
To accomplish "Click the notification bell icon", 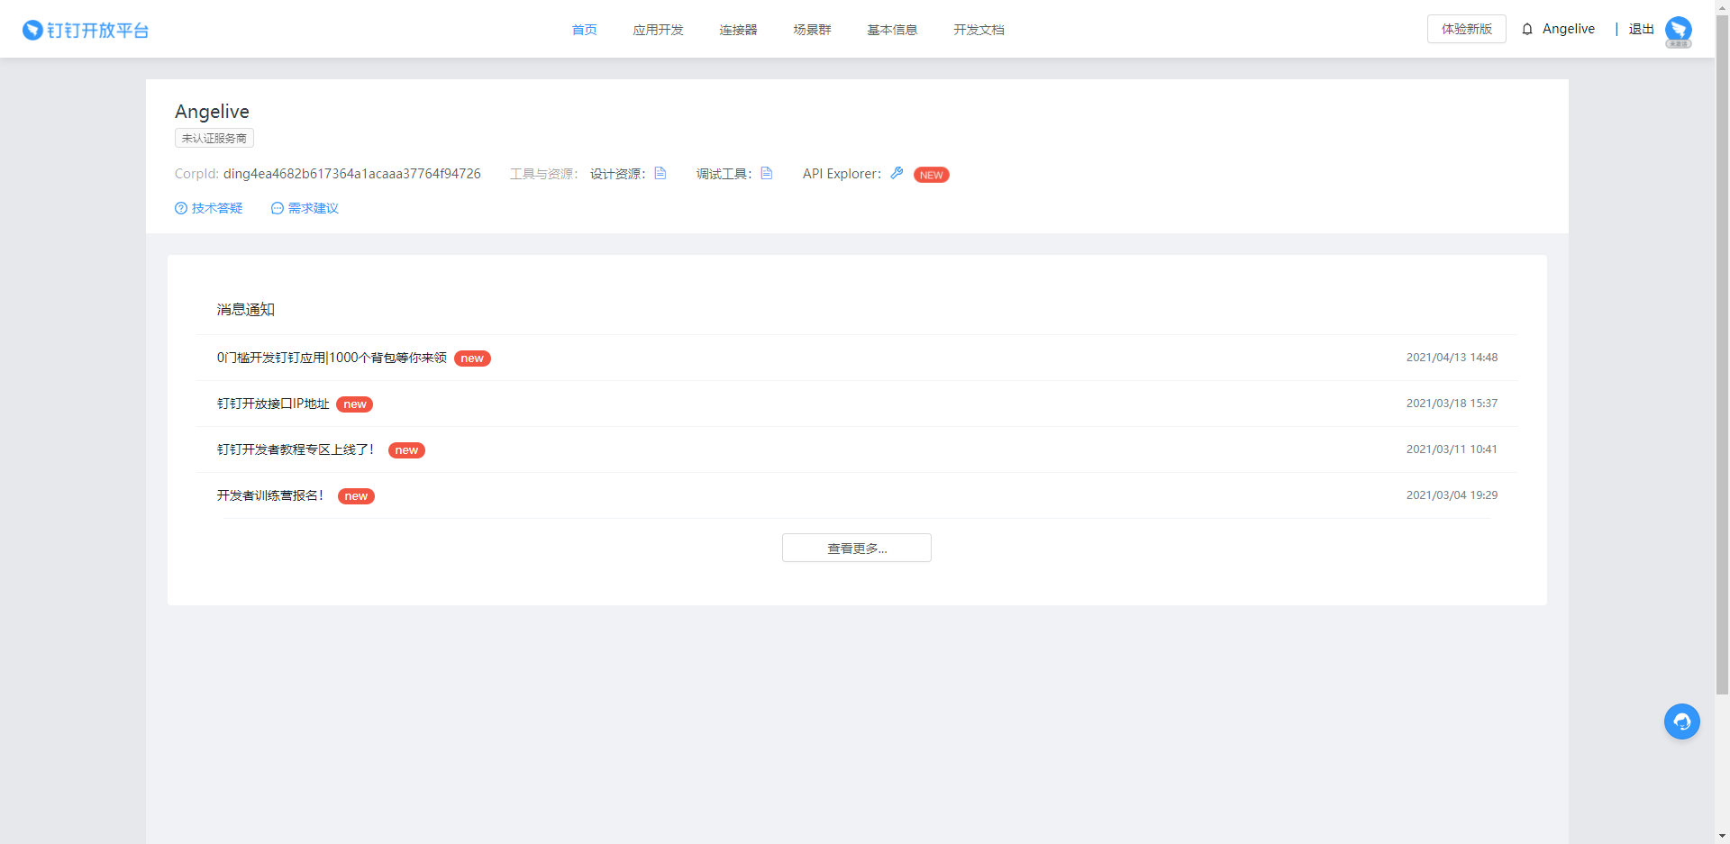I will pos(1527,29).
